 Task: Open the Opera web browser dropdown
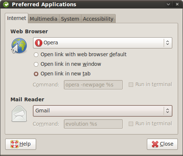103,43
